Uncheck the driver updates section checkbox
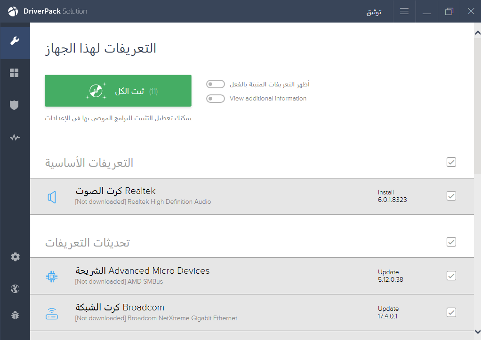Screen dimensions: 481x340 coord(451,242)
